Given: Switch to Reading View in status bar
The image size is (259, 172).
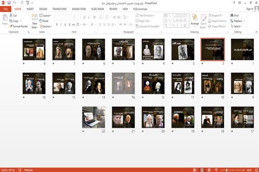Looking at the screenshot, I should 209,170.
